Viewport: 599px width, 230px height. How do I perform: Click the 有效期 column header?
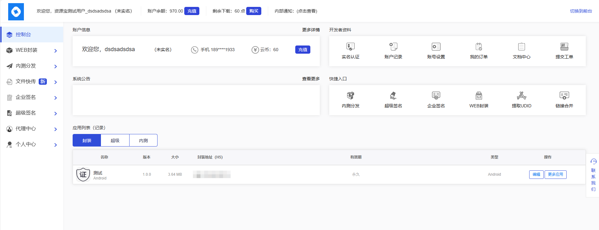(356, 157)
